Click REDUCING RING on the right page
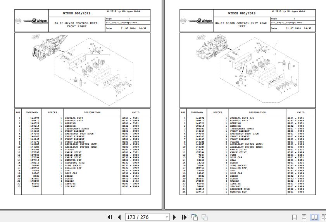The image size is (326, 222). 240,189
